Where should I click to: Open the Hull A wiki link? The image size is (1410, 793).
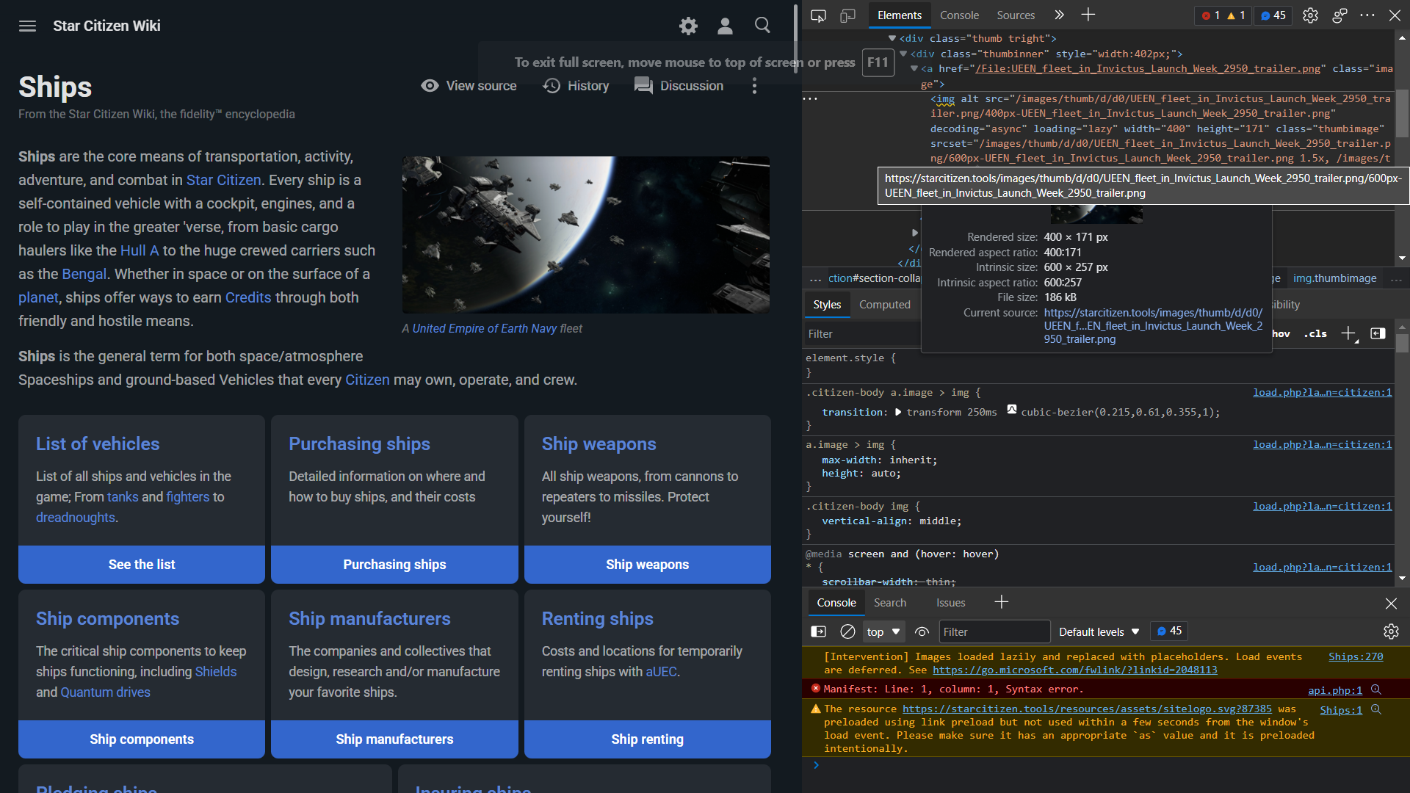(140, 250)
